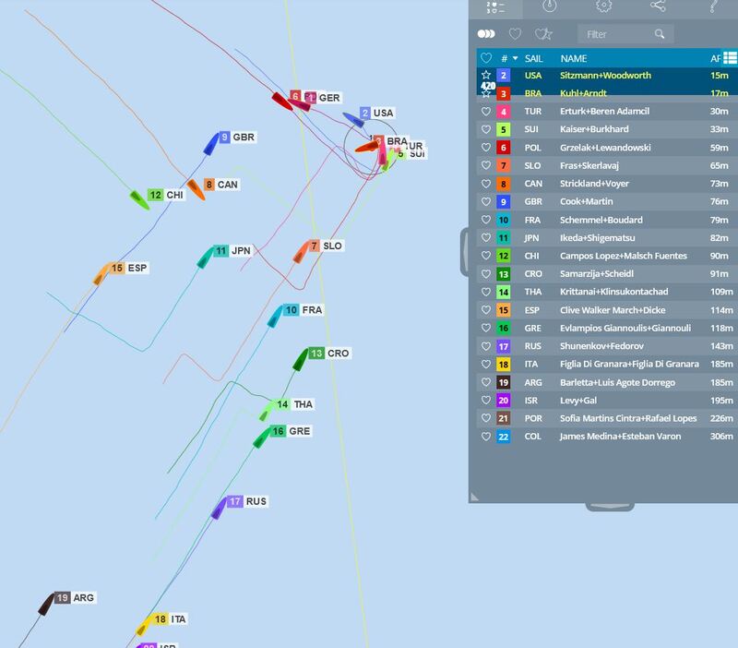Open the speedometer gauge panel
The image size is (738, 648).
[x=550, y=6]
